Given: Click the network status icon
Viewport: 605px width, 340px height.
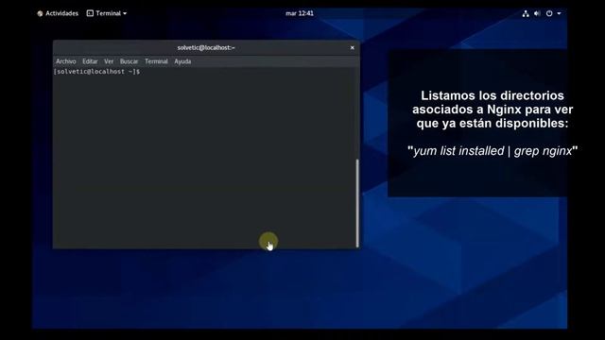Looking at the screenshot, I should click(x=526, y=13).
